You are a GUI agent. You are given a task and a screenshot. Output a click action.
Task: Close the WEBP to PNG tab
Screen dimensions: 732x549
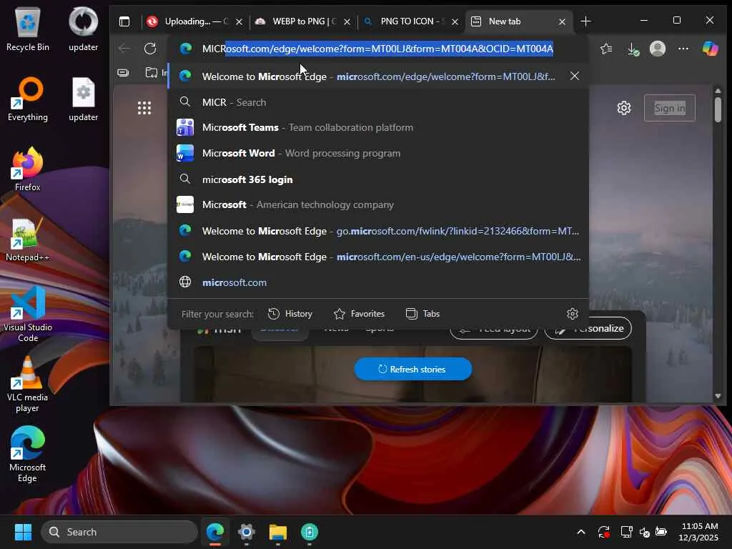347,22
